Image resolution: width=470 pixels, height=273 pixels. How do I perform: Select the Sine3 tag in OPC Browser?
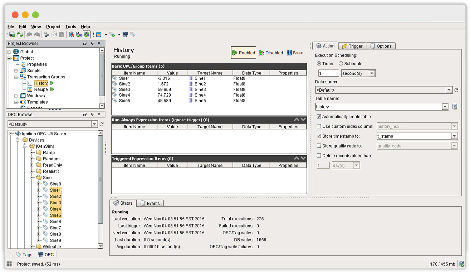(x=55, y=203)
